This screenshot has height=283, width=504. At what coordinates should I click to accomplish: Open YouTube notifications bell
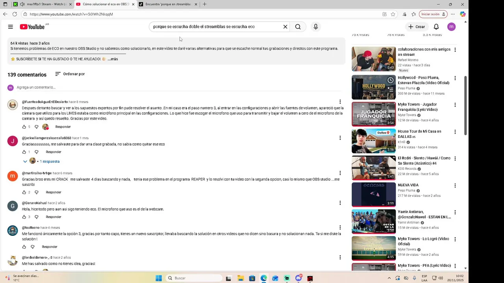coord(436,27)
